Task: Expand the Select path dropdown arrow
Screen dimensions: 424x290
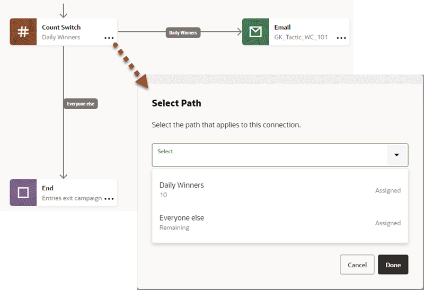Action: (x=396, y=155)
